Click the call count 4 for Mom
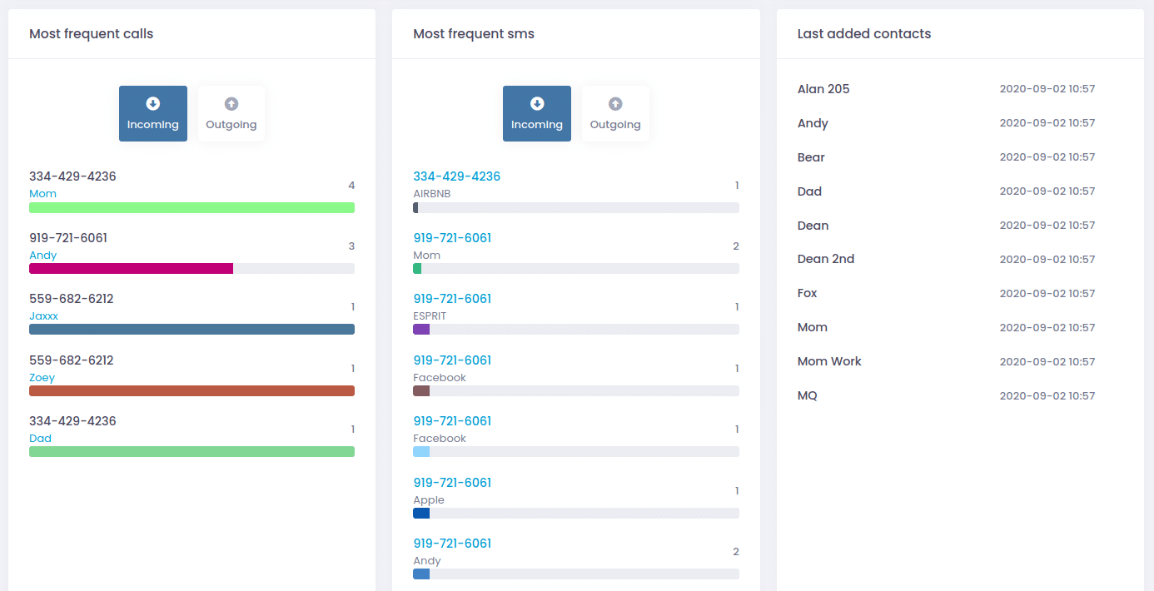This screenshot has width=1154, height=591. [351, 186]
